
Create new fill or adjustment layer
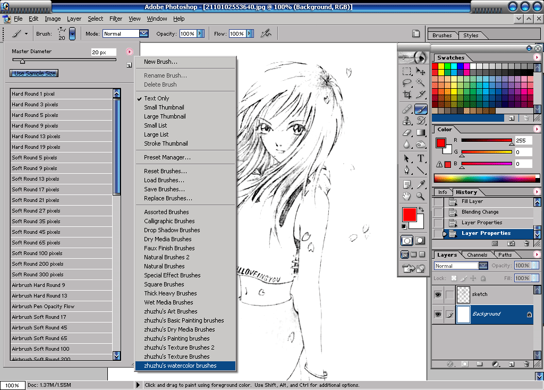tap(496, 364)
